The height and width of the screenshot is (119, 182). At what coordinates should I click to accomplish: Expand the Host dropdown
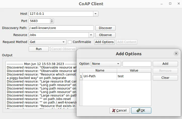pos(95,14)
